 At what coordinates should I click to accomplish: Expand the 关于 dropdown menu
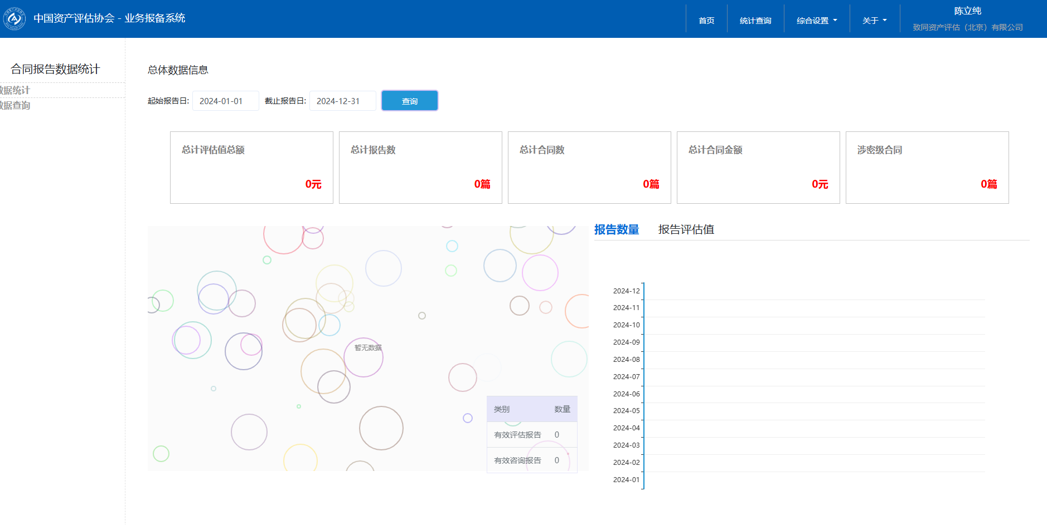(x=874, y=21)
